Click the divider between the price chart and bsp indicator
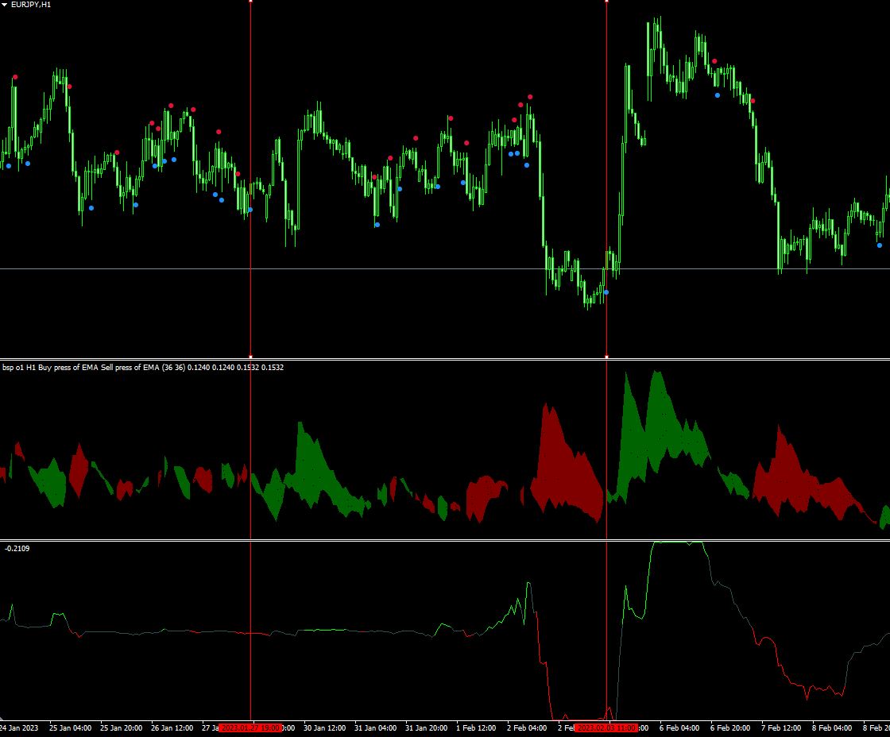 pos(445,359)
